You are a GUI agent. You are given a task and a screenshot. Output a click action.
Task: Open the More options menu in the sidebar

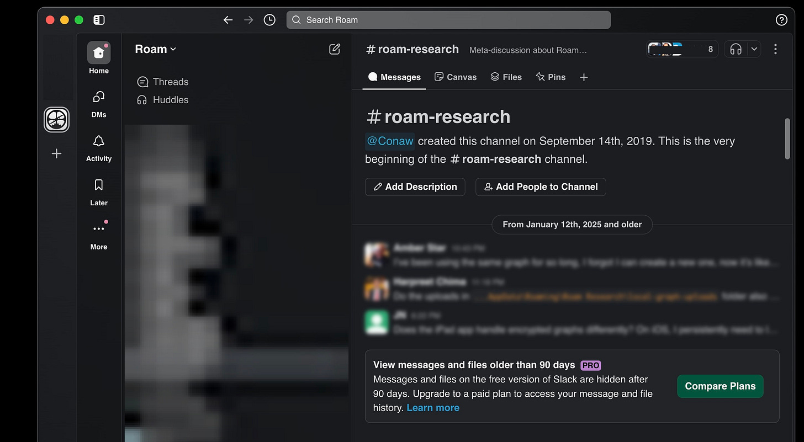point(99,235)
